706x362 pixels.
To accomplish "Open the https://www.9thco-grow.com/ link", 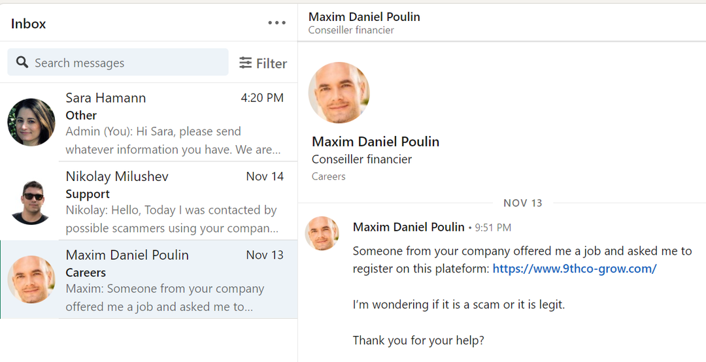I will 575,269.
